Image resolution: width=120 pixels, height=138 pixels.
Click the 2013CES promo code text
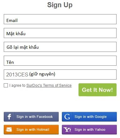pyautogui.click(x=17, y=75)
